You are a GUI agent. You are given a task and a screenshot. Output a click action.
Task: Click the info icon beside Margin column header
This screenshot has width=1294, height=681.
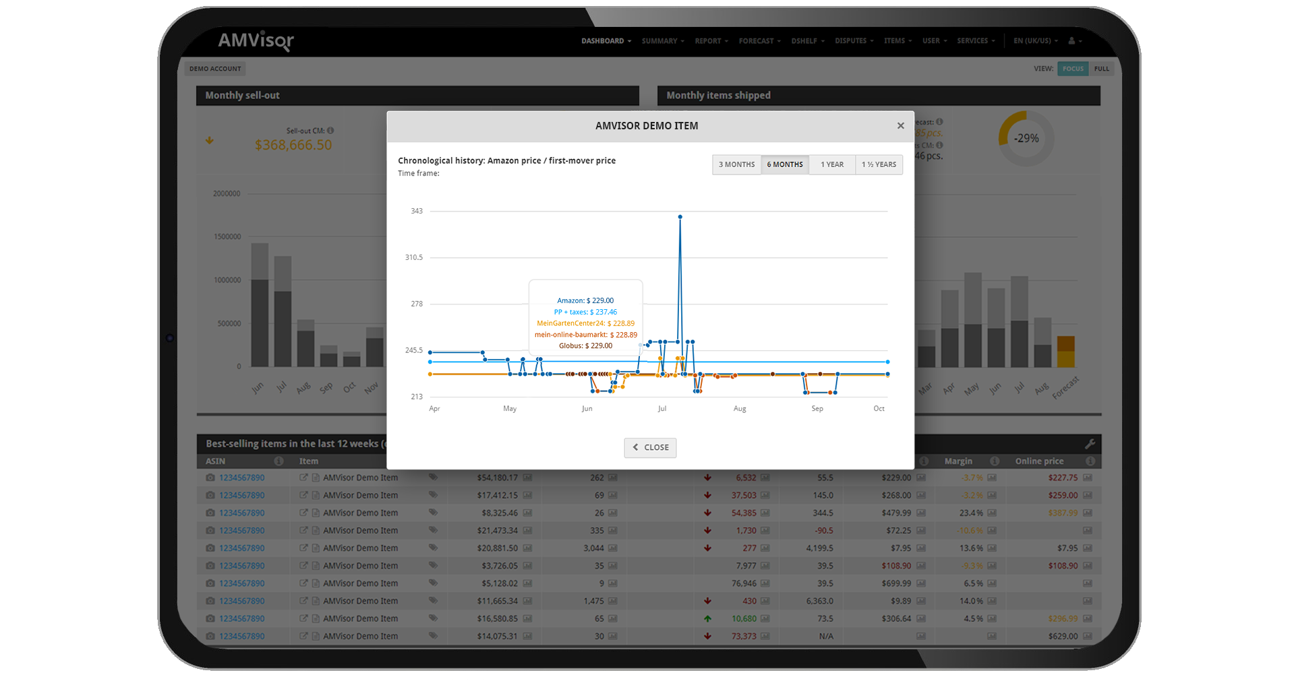995,461
